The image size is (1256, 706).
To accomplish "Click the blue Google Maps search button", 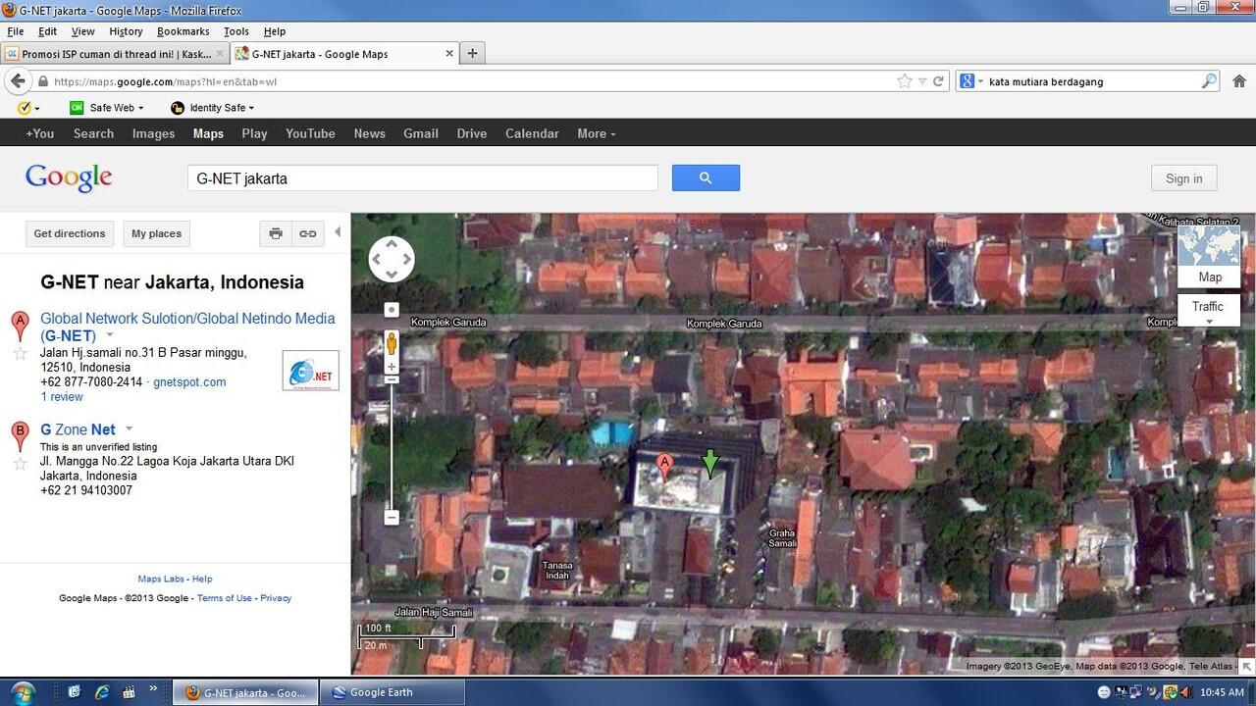I will 706,177.
